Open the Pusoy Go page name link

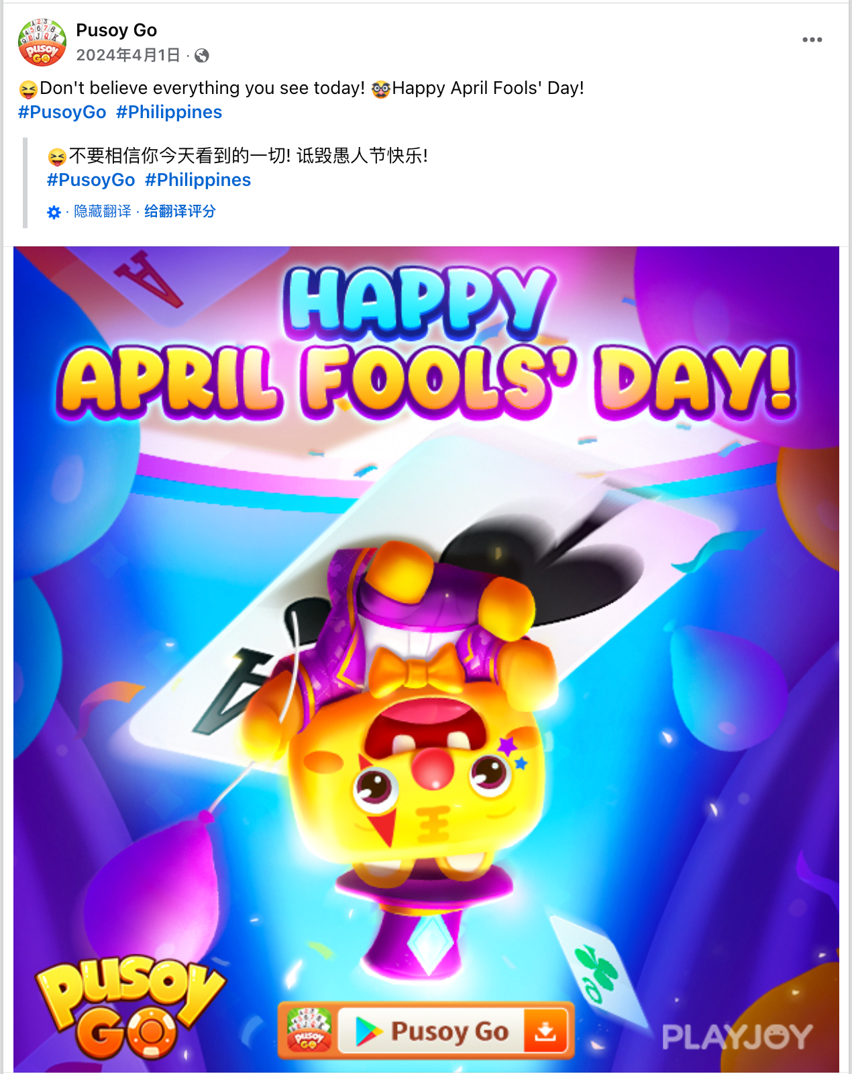pos(116,30)
